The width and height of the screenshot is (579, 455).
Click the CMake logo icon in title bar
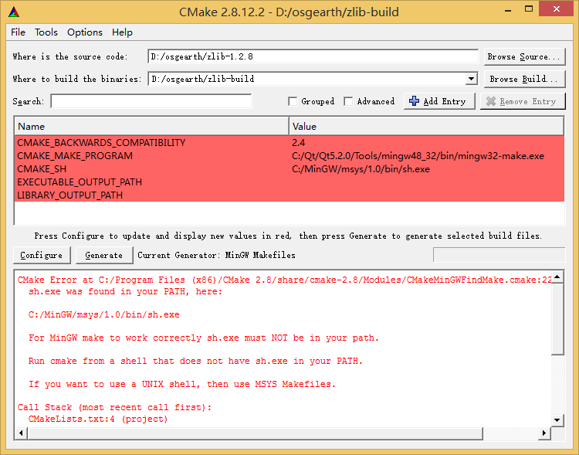tap(14, 12)
